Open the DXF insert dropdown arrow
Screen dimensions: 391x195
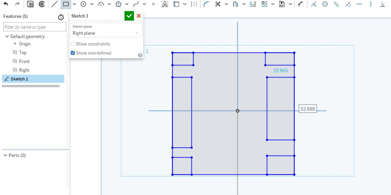click(x=290, y=4)
